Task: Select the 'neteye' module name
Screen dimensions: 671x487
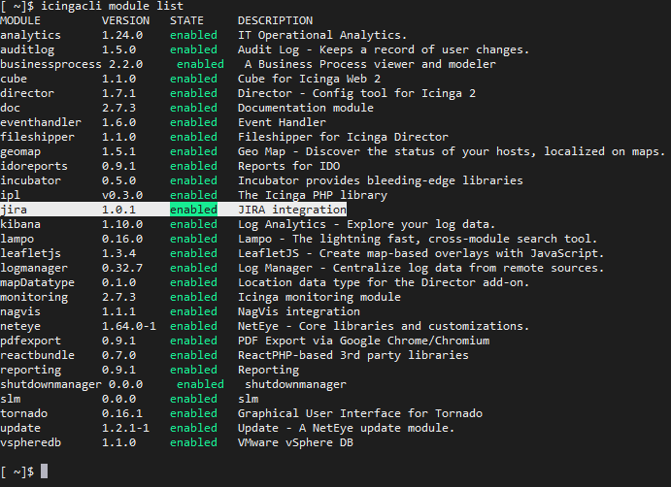Action: (x=20, y=326)
